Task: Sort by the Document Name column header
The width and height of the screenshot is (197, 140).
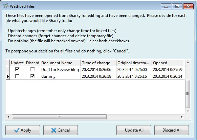Action: pyautogui.click(x=60, y=63)
